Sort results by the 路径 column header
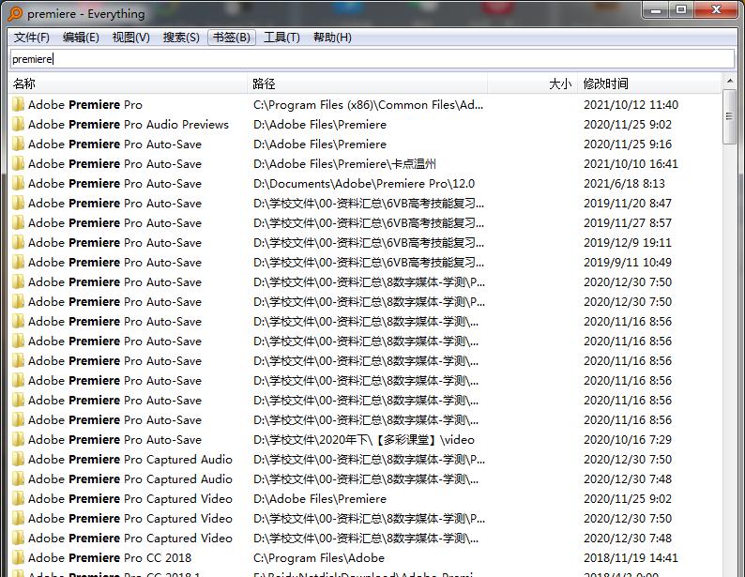This screenshot has width=745, height=577. point(367,84)
